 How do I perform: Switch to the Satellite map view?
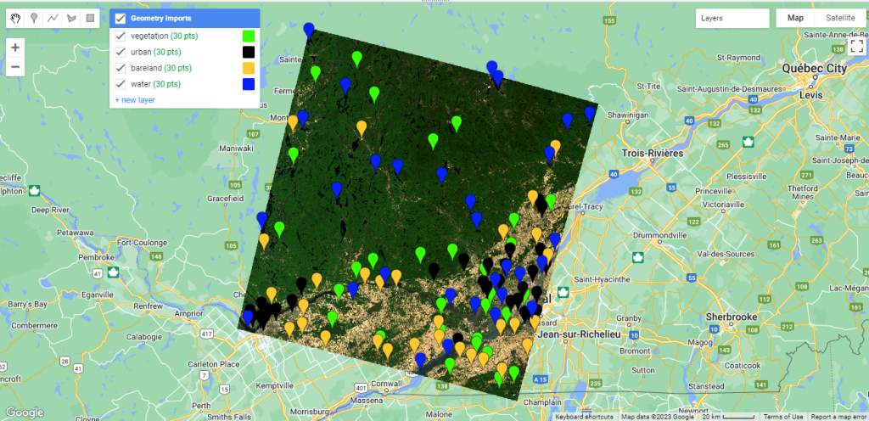[x=840, y=18]
